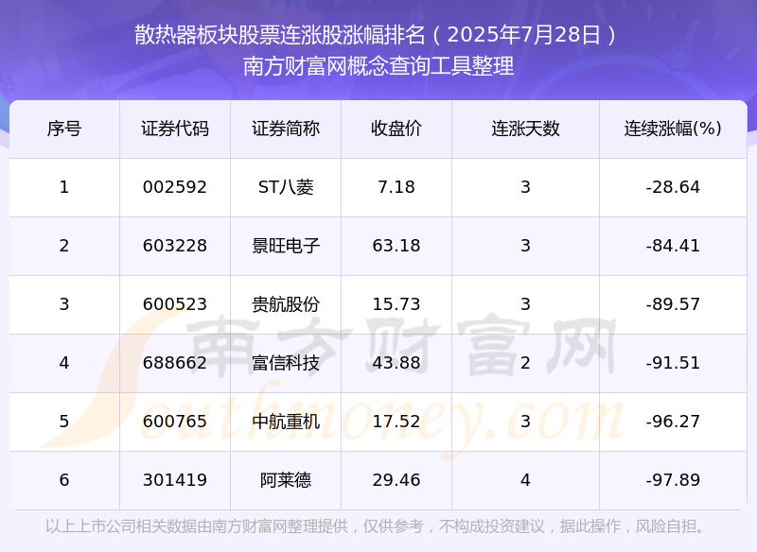
Task: Click closing price 29.46
Action: tap(396, 480)
